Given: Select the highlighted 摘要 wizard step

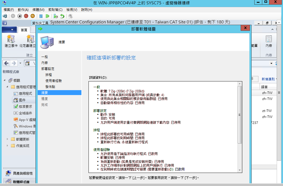Looking at the screenshot, I should coord(60,93).
